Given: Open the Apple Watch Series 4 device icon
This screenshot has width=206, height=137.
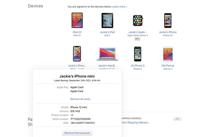Looking at the screenshot, I should [138, 20].
